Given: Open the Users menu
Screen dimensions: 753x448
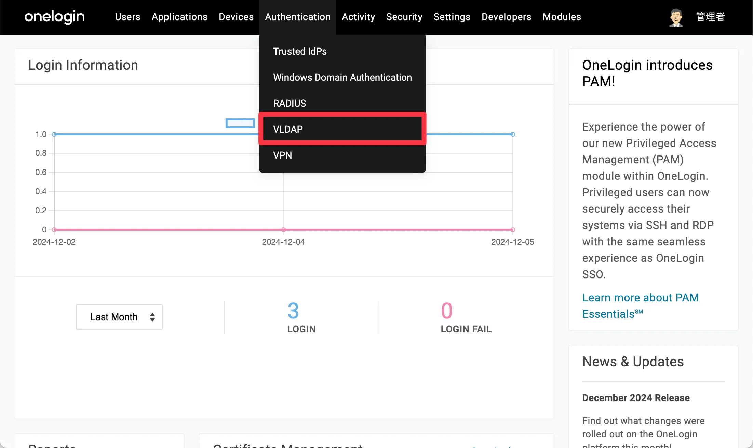Looking at the screenshot, I should pos(127,17).
